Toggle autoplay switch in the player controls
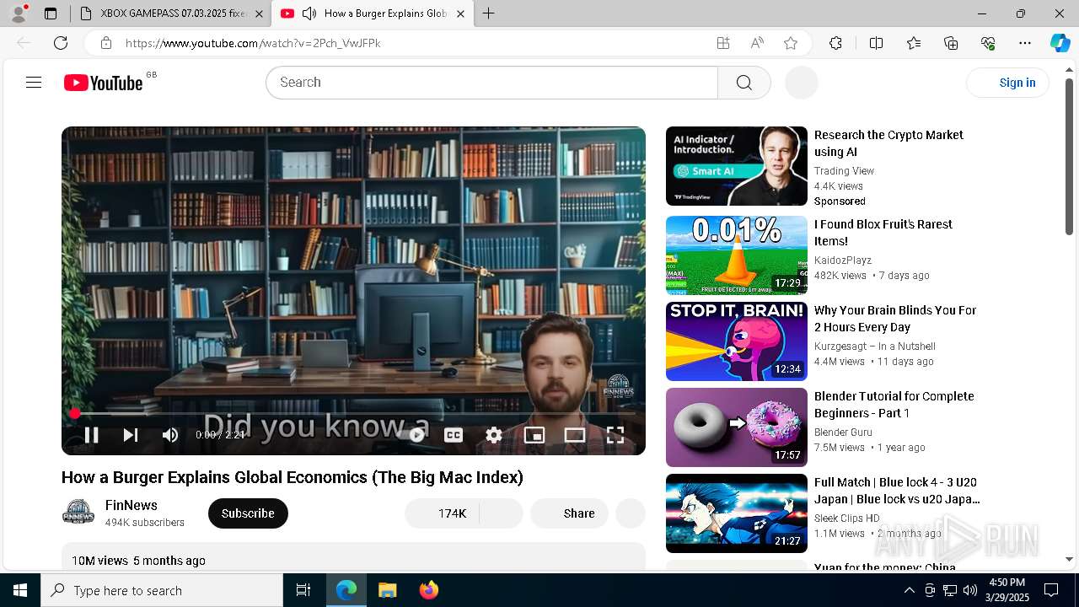 (416, 435)
